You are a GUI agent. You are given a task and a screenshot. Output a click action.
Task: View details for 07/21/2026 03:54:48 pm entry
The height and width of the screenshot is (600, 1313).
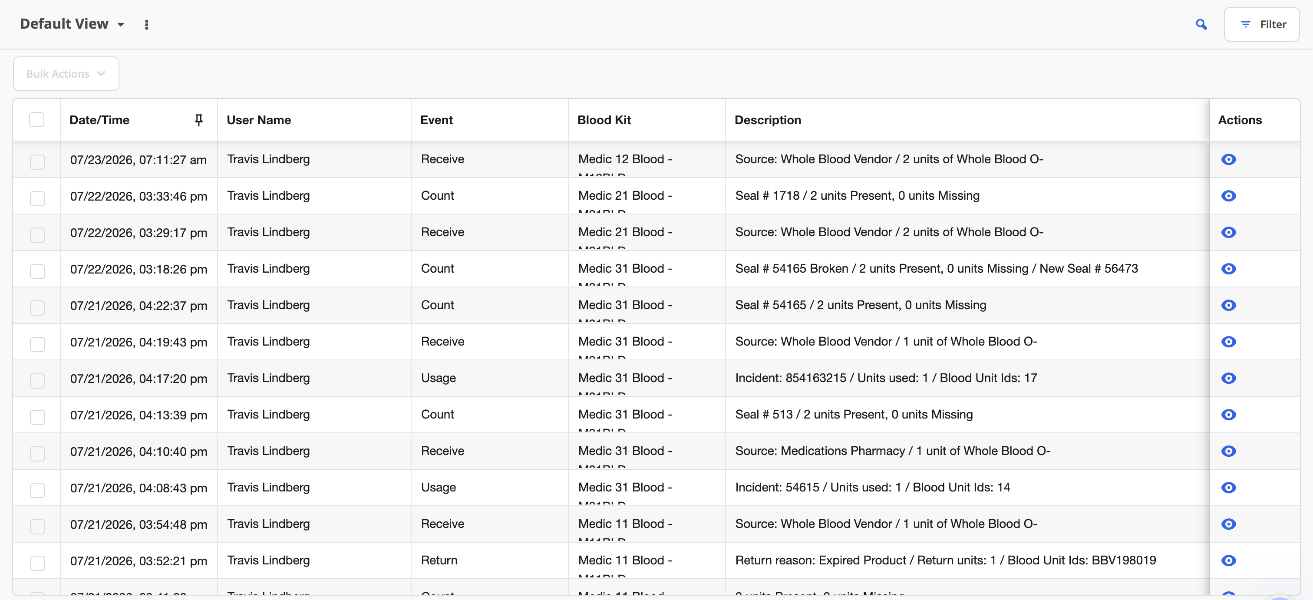(x=1228, y=524)
